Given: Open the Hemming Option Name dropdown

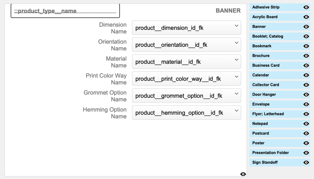Looking at the screenshot, I should 186,113.
